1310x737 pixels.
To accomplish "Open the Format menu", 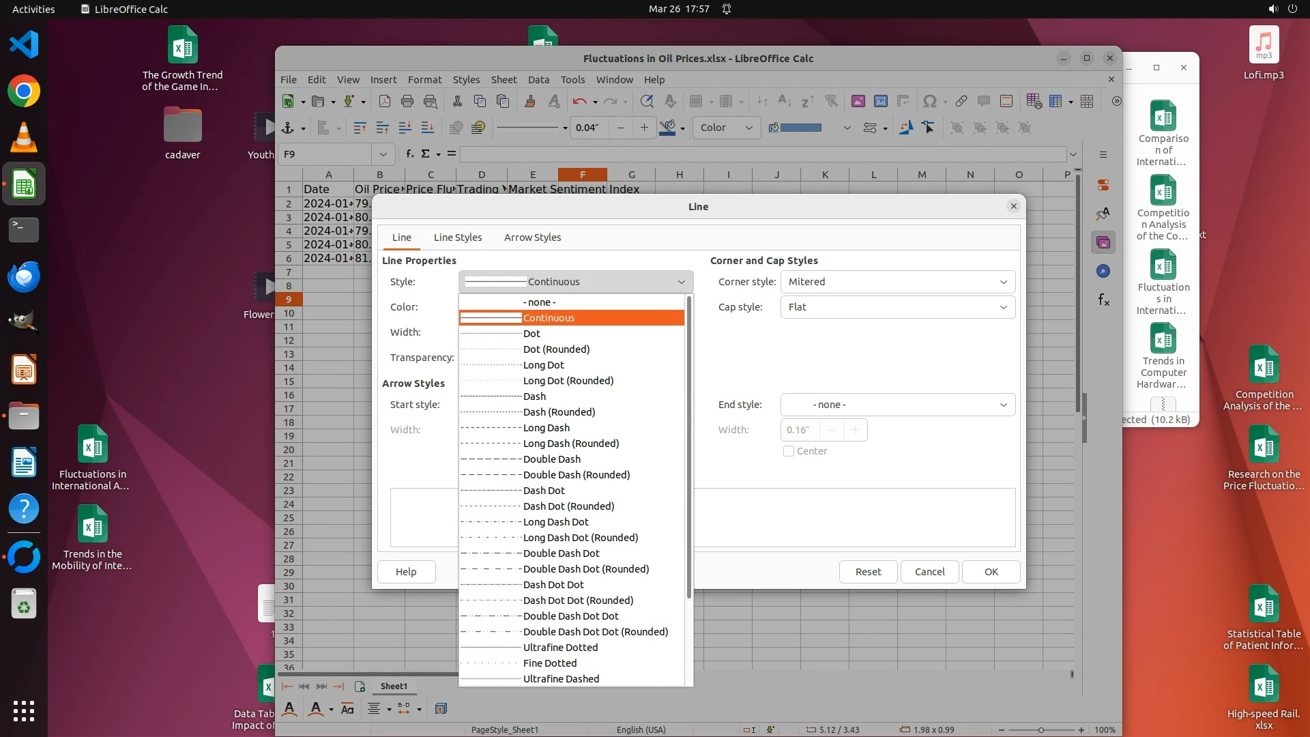I will tap(424, 80).
